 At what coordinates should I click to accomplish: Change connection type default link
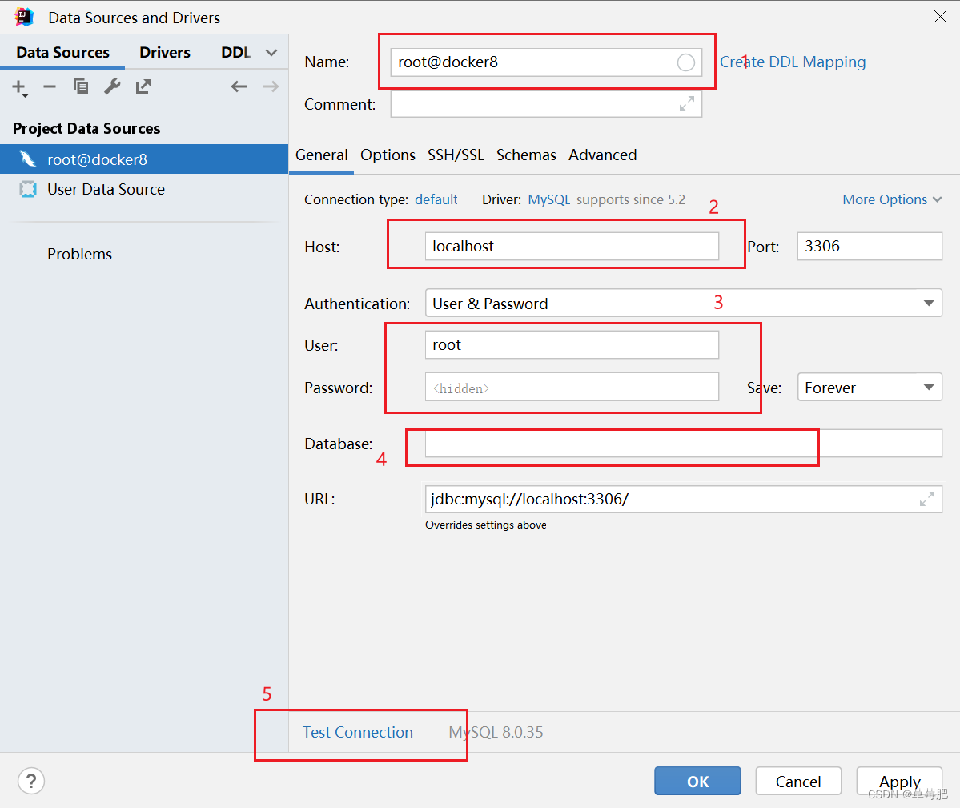[436, 199]
